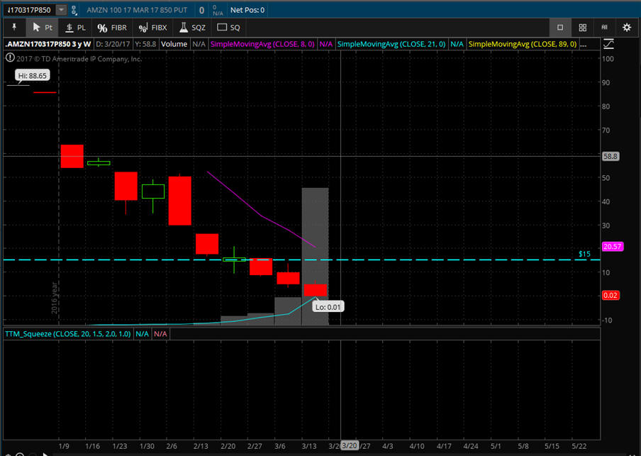Viewport: 641px width, 456px height.
Task: Select the FIBX Fibonacci extension tool
Action: point(152,27)
